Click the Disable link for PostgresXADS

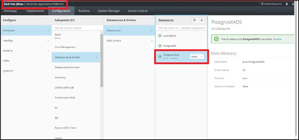point(277,39)
